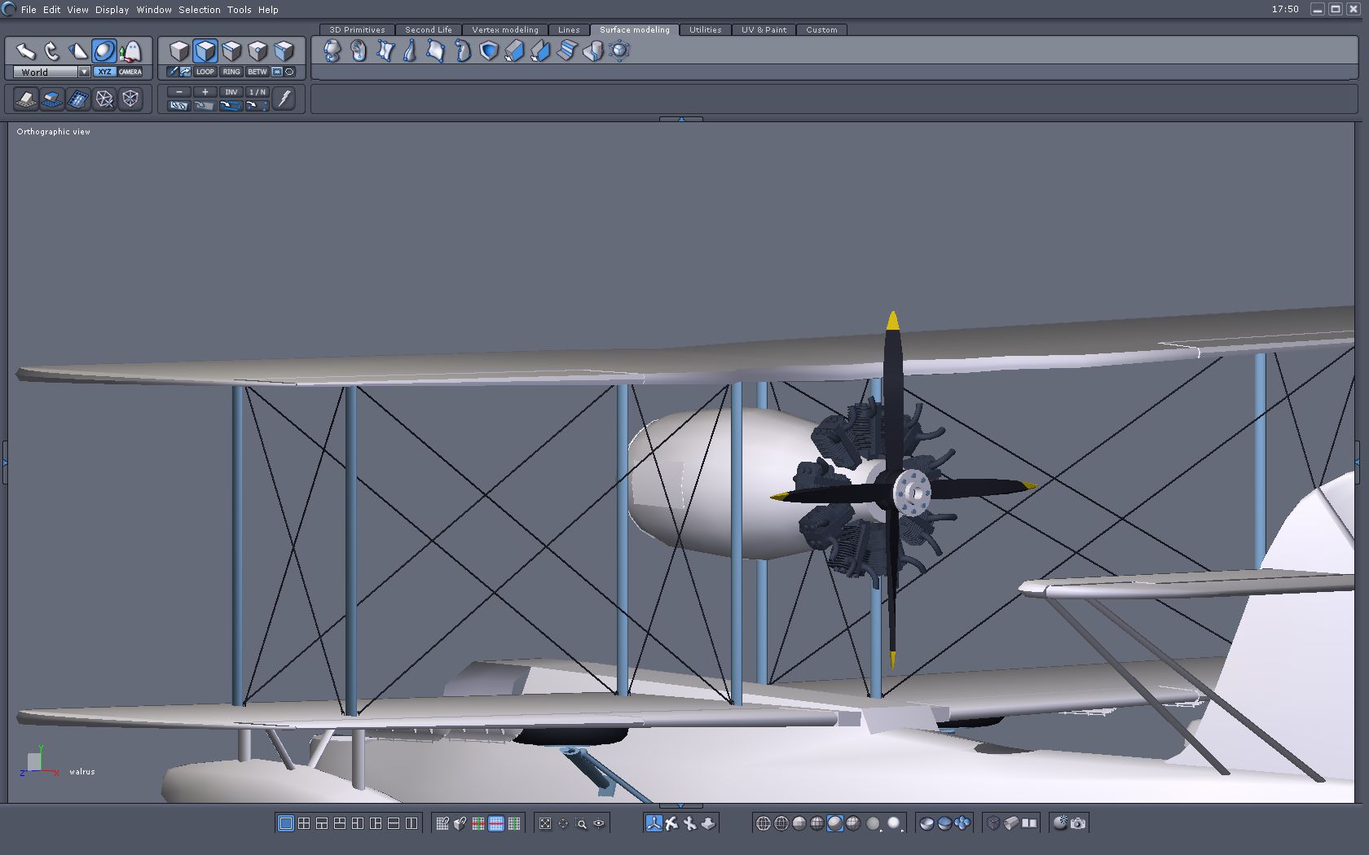The width and height of the screenshot is (1369, 855).
Task: Open the Selection menu
Action: pyautogui.click(x=200, y=10)
